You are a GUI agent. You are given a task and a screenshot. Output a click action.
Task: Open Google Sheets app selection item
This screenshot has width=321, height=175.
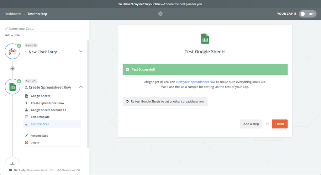pos(40,96)
